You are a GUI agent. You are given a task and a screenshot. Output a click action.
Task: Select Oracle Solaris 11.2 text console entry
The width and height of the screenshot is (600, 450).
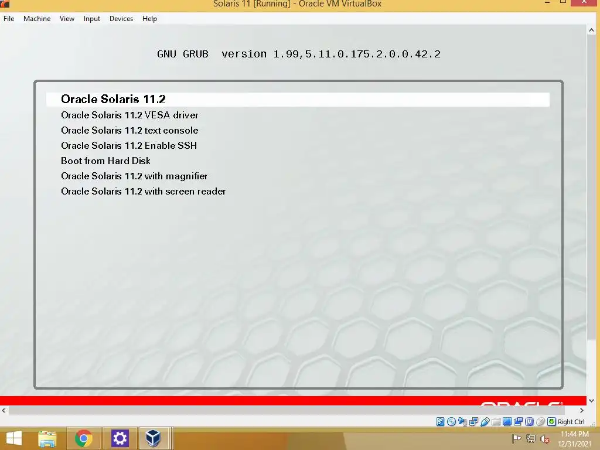[129, 130]
